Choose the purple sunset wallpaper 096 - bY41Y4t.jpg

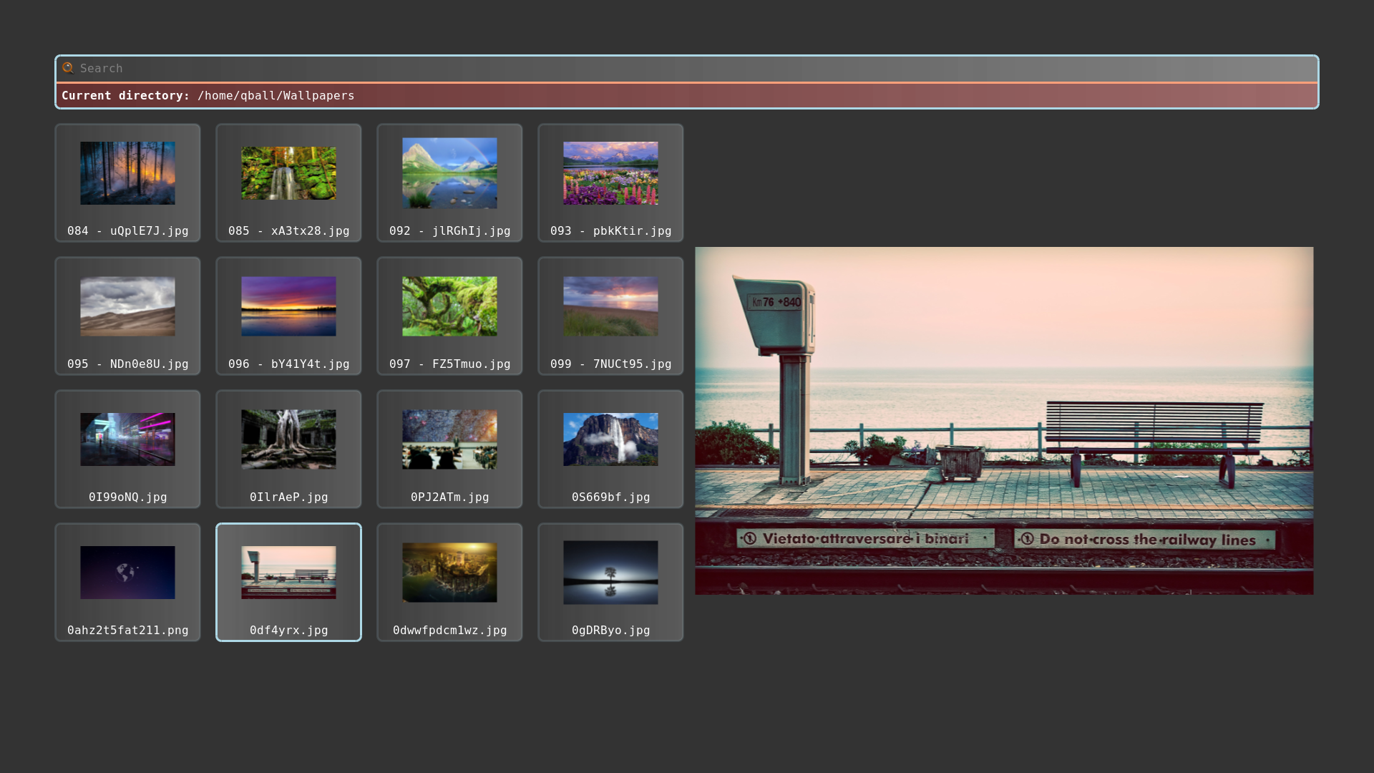pos(288,316)
